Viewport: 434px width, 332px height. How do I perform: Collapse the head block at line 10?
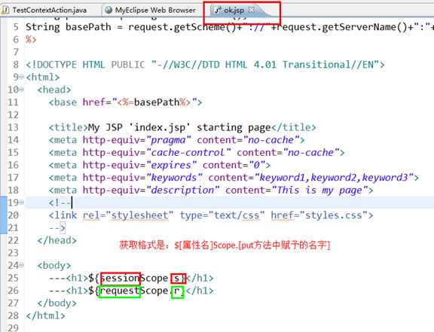coord(22,90)
